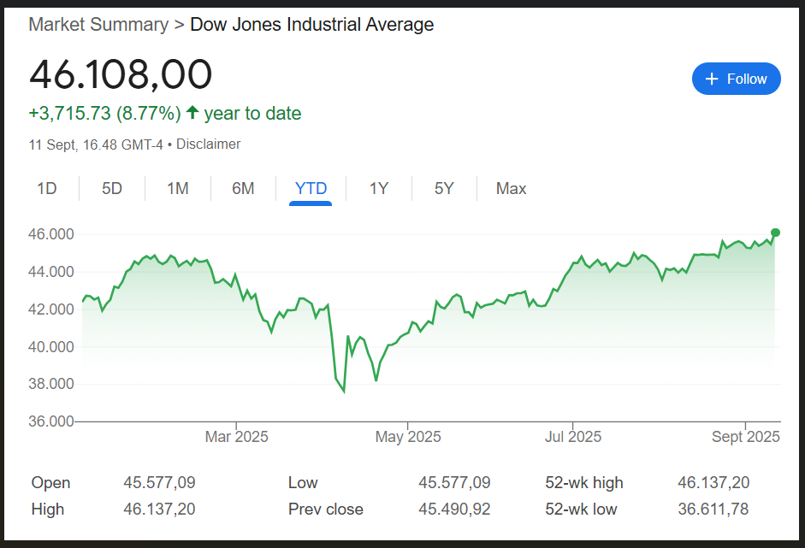Switch to the 1D time range tab
This screenshot has width=805, height=548.
pos(46,188)
